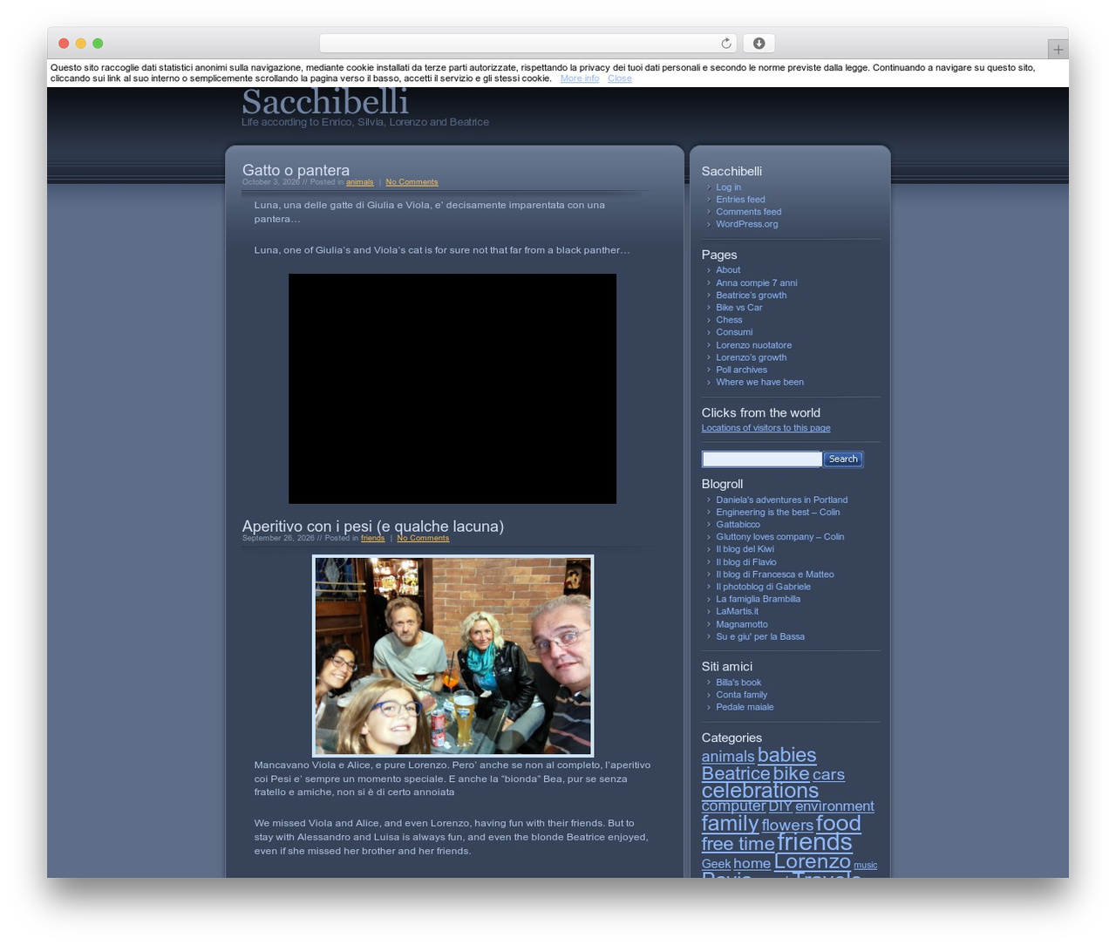Open Il photoblog di Gabriele
The width and height of the screenshot is (1116, 945).
763,587
